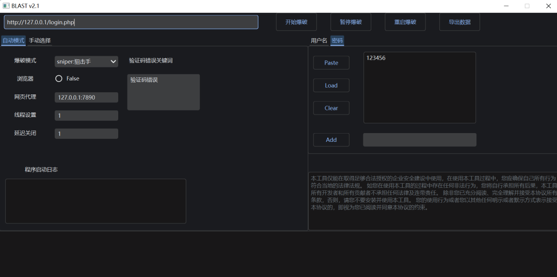Click the 延迟关闭 delay input field
Viewport: 557px width, 277px height.
point(86,134)
